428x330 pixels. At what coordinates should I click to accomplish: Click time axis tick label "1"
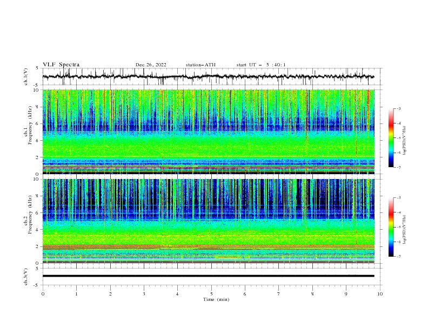point(76,294)
